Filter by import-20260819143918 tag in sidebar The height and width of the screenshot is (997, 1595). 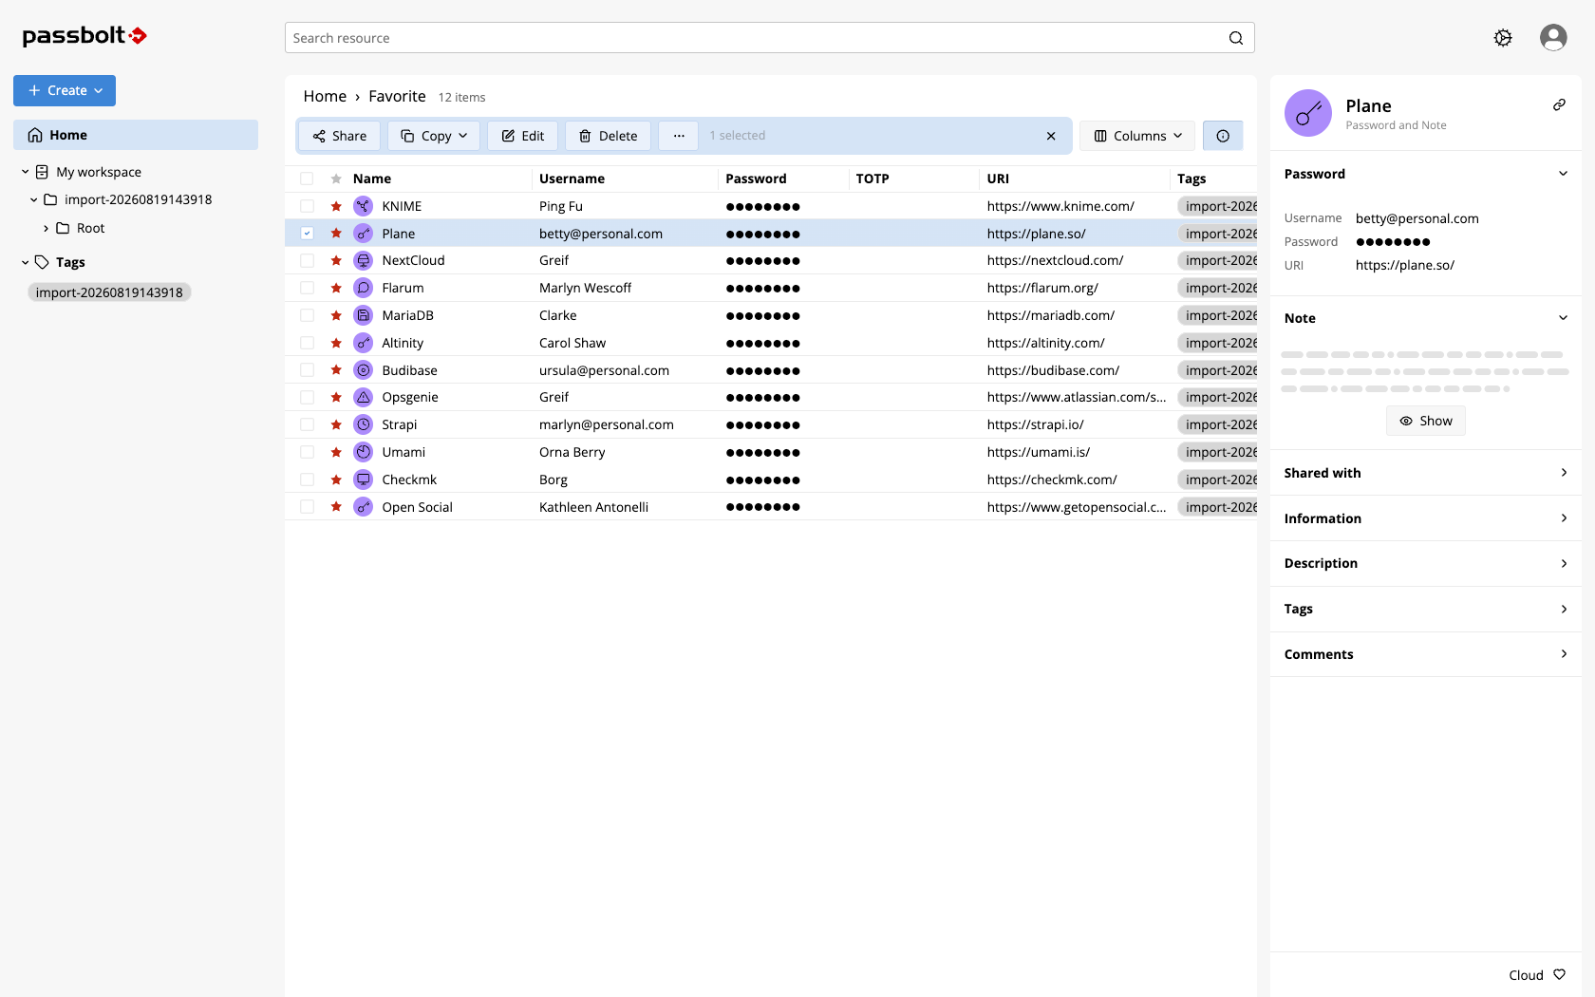click(109, 292)
